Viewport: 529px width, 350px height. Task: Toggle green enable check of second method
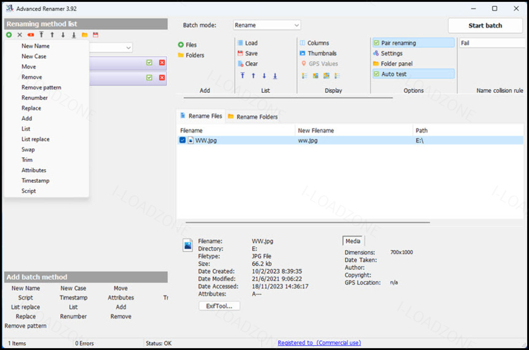pyautogui.click(x=149, y=78)
